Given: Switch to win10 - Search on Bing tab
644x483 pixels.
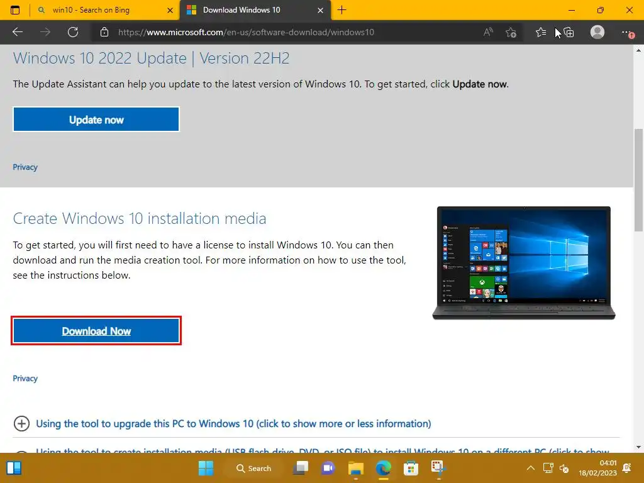Looking at the screenshot, I should (105, 10).
